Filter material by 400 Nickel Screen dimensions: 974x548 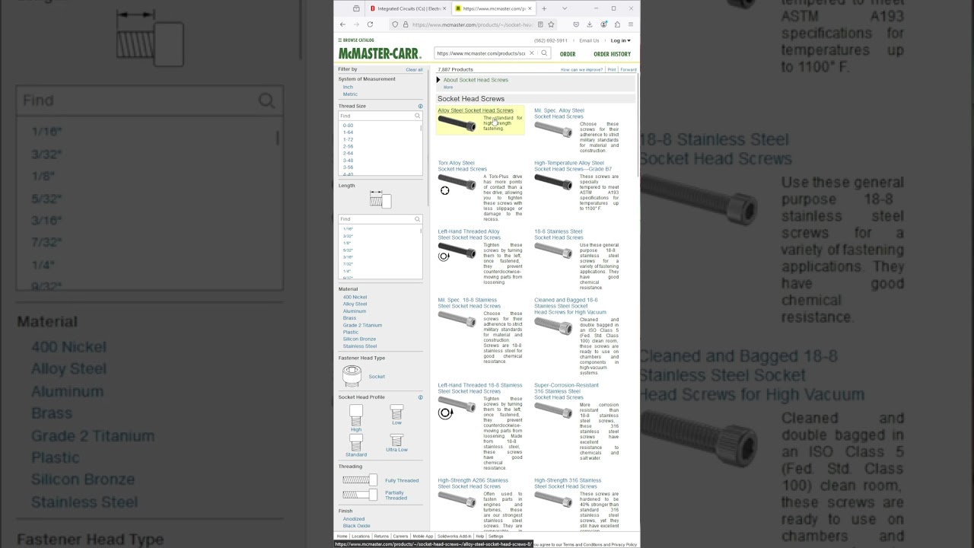pyautogui.click(x=355, y=297)
